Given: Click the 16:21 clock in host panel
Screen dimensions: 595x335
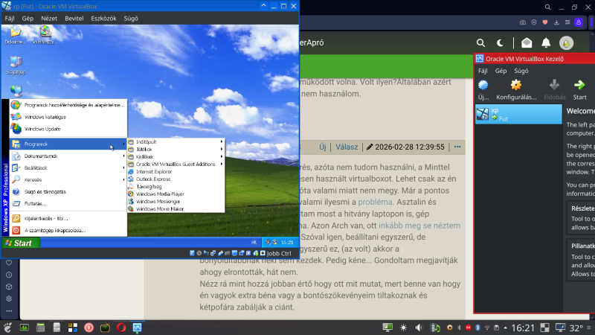Looking at the screenshot, I should 523,328.
